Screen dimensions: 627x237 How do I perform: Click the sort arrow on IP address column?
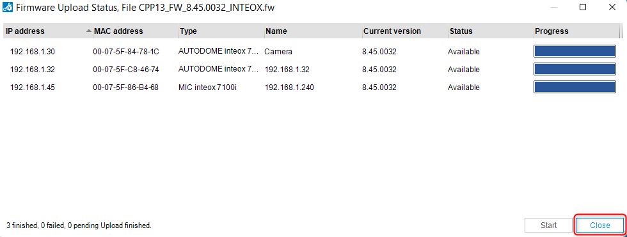pos(89,31)
